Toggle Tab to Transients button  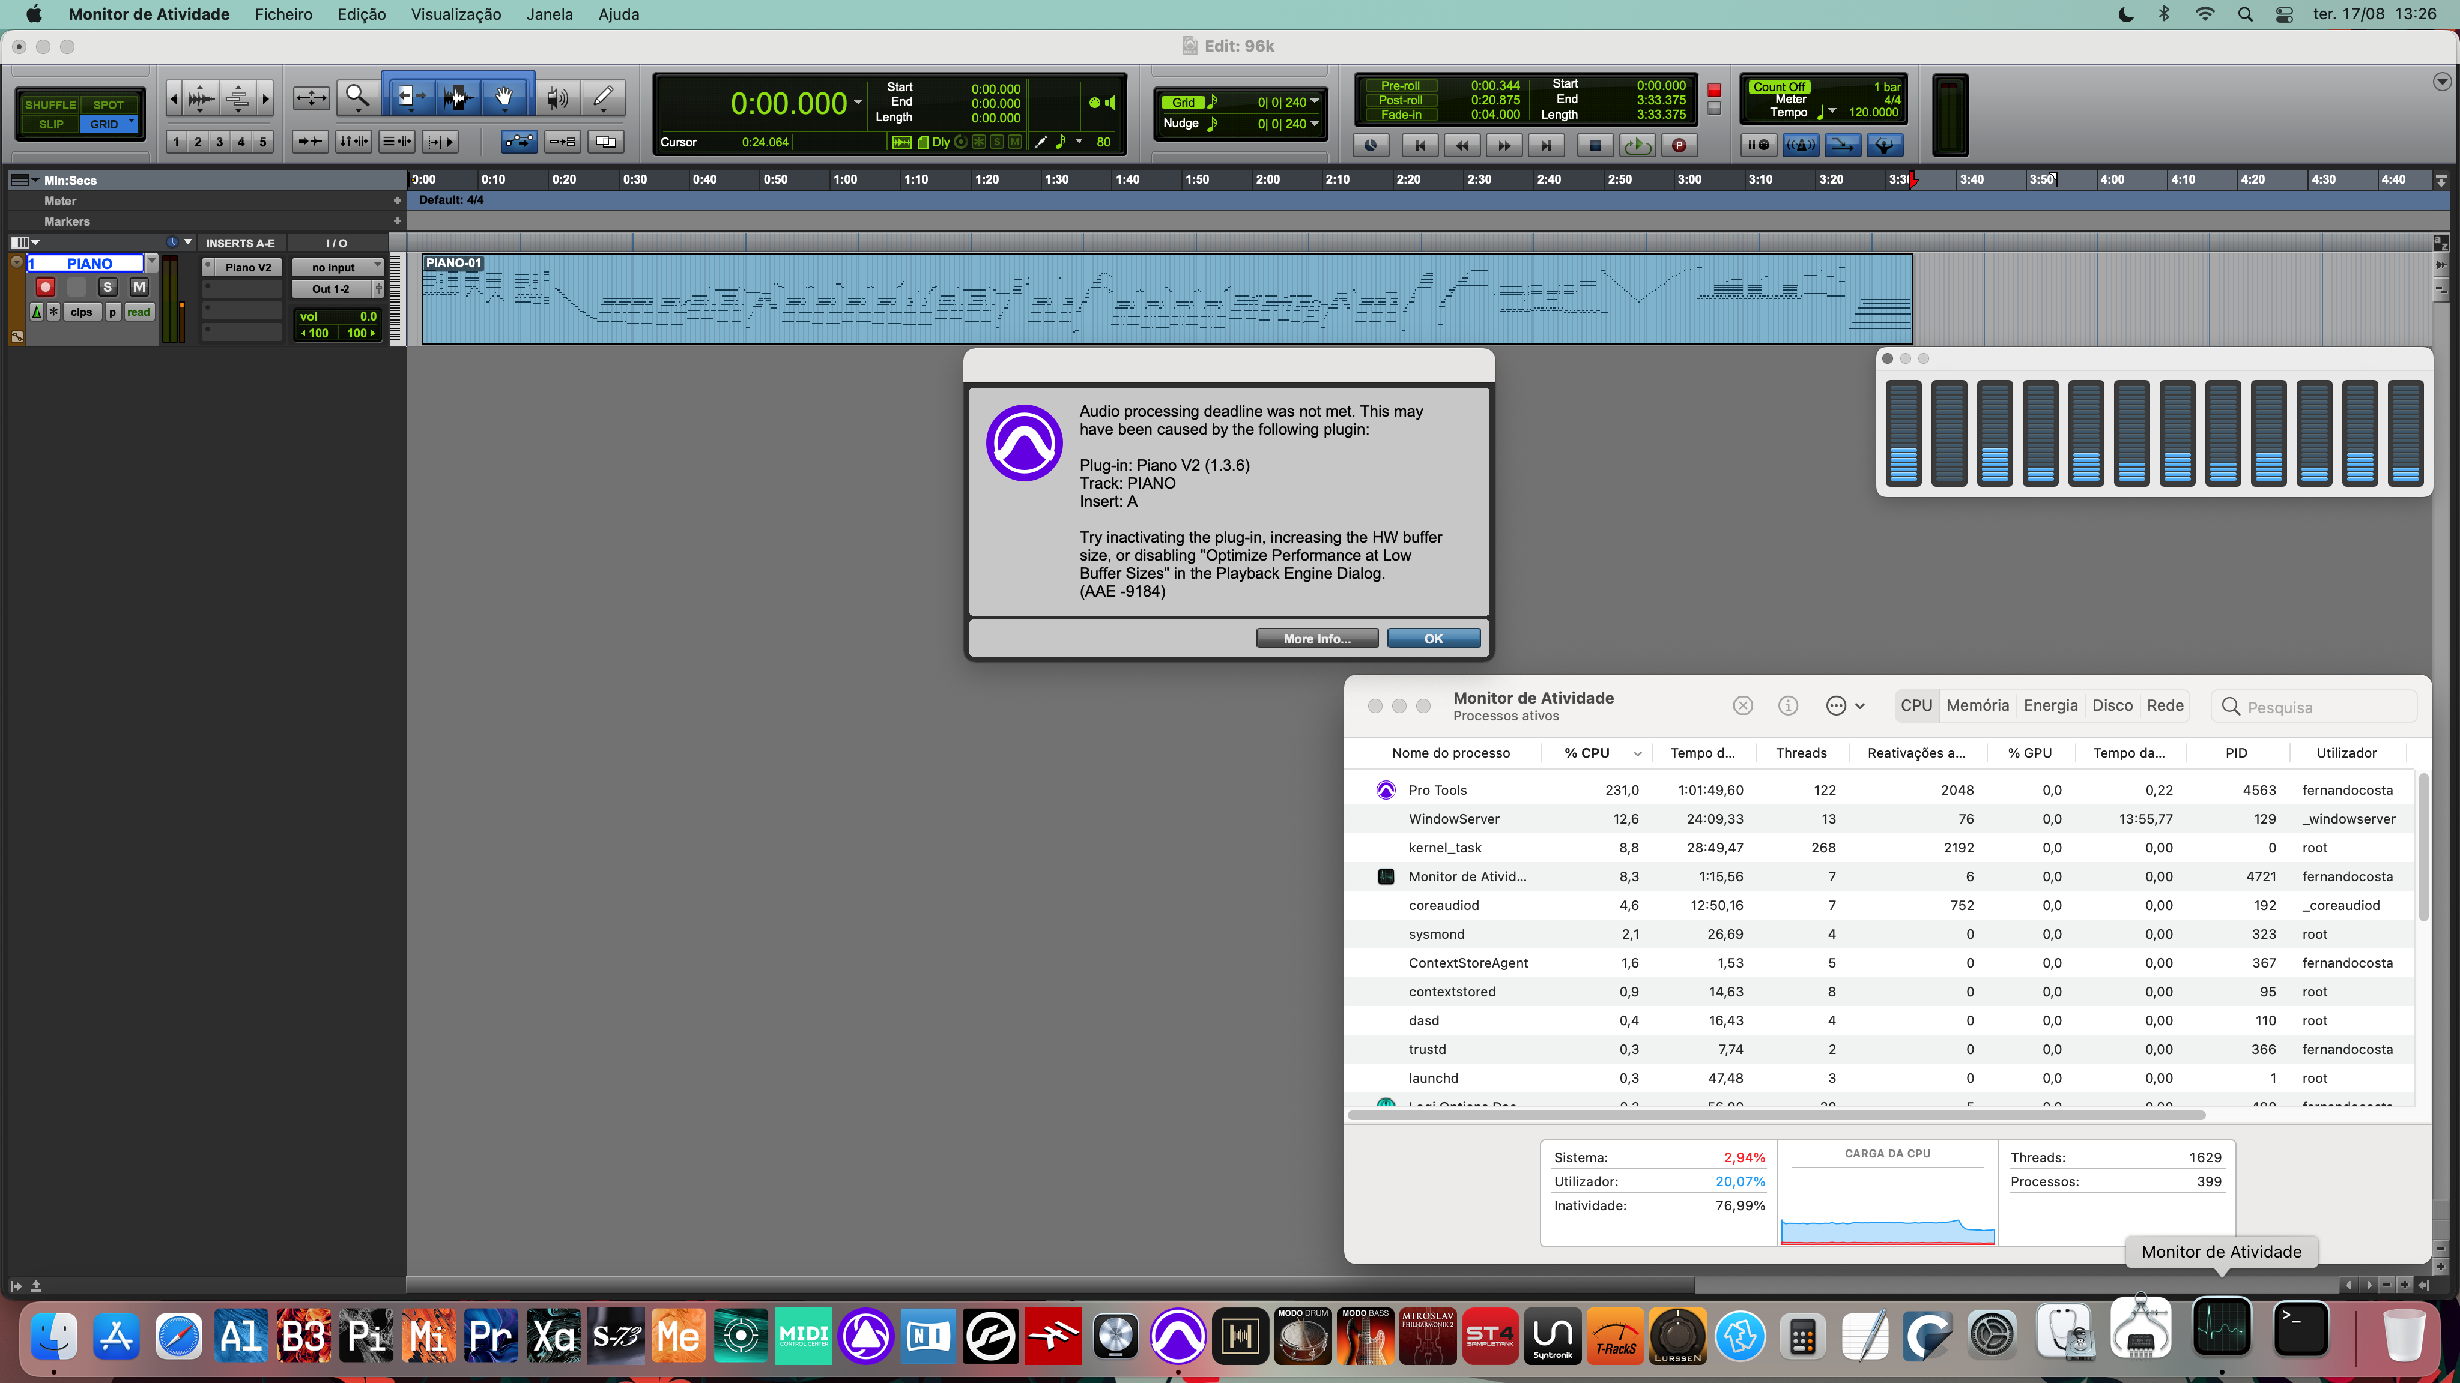[x=309, y=141]
